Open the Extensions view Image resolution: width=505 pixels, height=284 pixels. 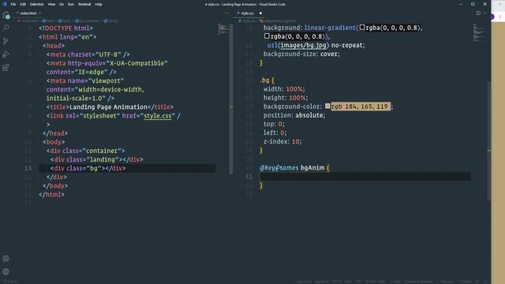[x=6, y=68]
